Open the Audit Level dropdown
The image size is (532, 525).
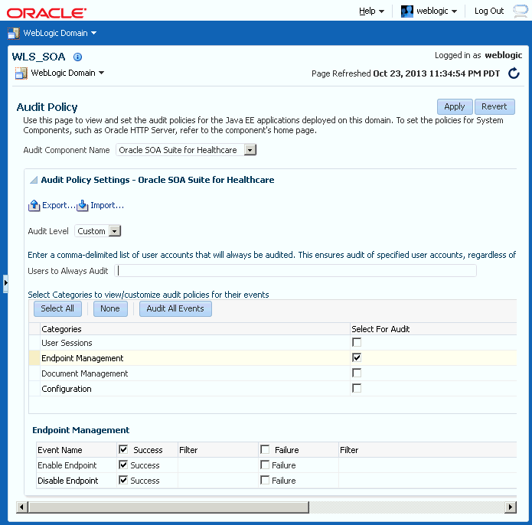click(115, 231)
